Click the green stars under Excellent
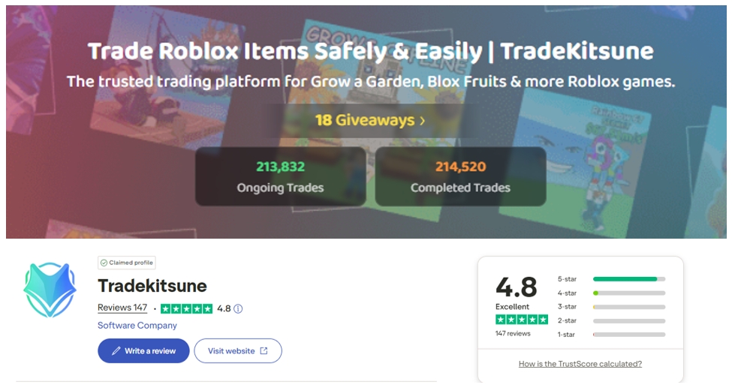Viewport: 732px width, 388px height. pyautogui.click(x=521, y=319)
